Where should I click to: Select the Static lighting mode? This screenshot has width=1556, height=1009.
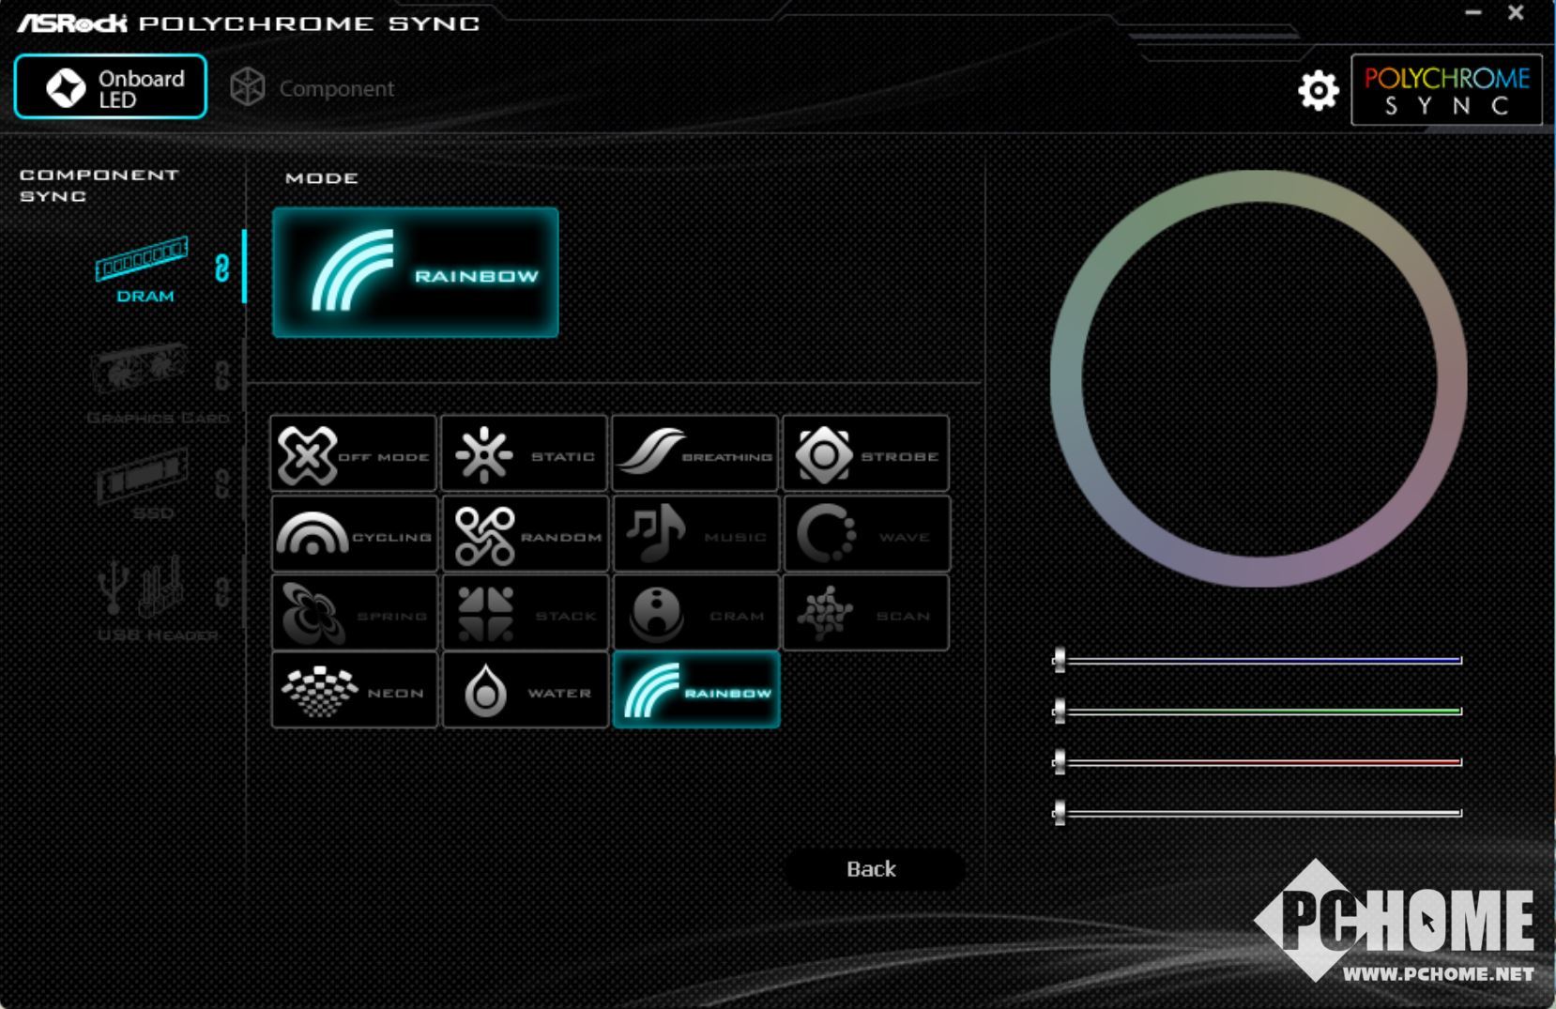point(524,454)
